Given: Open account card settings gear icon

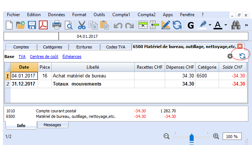Looking at the screenshot, I should [230, 56].
